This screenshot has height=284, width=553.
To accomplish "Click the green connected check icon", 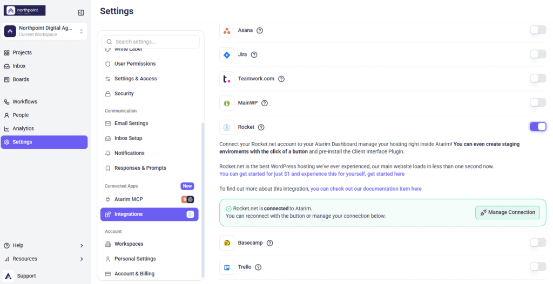I will tap(228, 209).
